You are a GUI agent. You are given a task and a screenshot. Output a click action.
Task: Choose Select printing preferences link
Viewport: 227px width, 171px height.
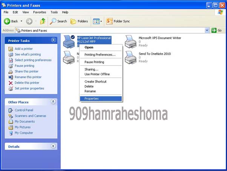click(x=33, y=60)
